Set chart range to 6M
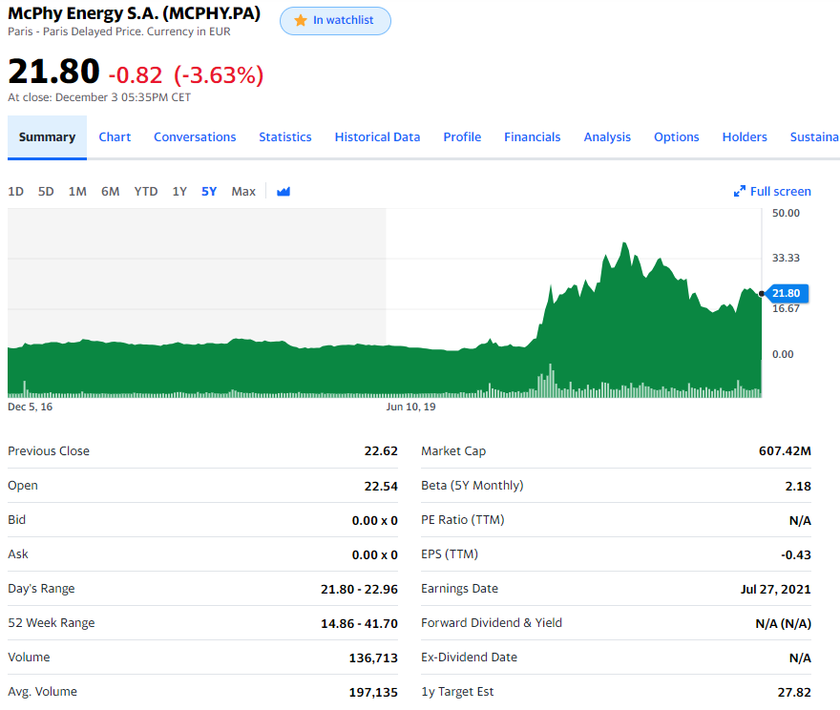 click(111, 191)
